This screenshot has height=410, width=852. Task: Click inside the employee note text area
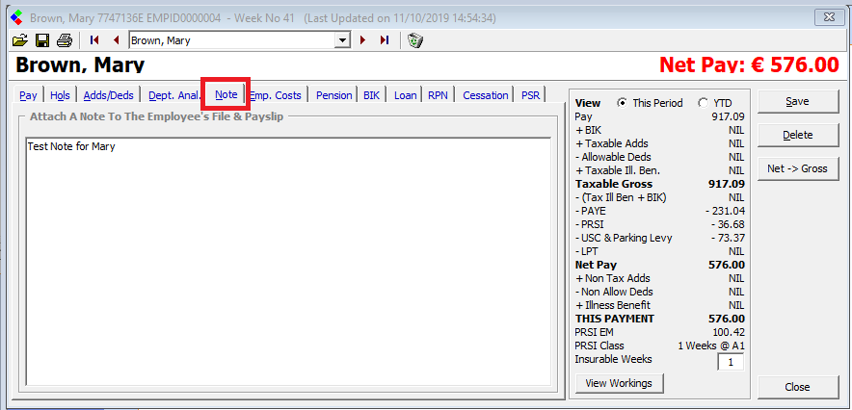[289, 260]
